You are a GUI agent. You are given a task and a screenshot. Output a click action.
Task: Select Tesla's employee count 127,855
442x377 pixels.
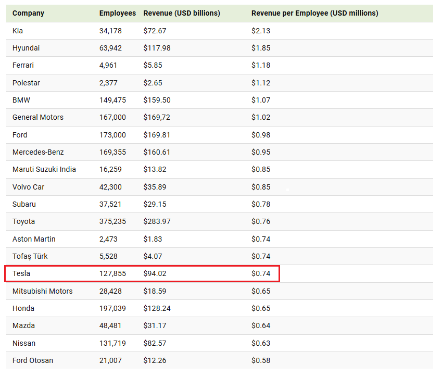112,274
